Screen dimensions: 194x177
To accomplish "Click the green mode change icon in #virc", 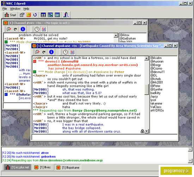I will [x=6, y=42].
